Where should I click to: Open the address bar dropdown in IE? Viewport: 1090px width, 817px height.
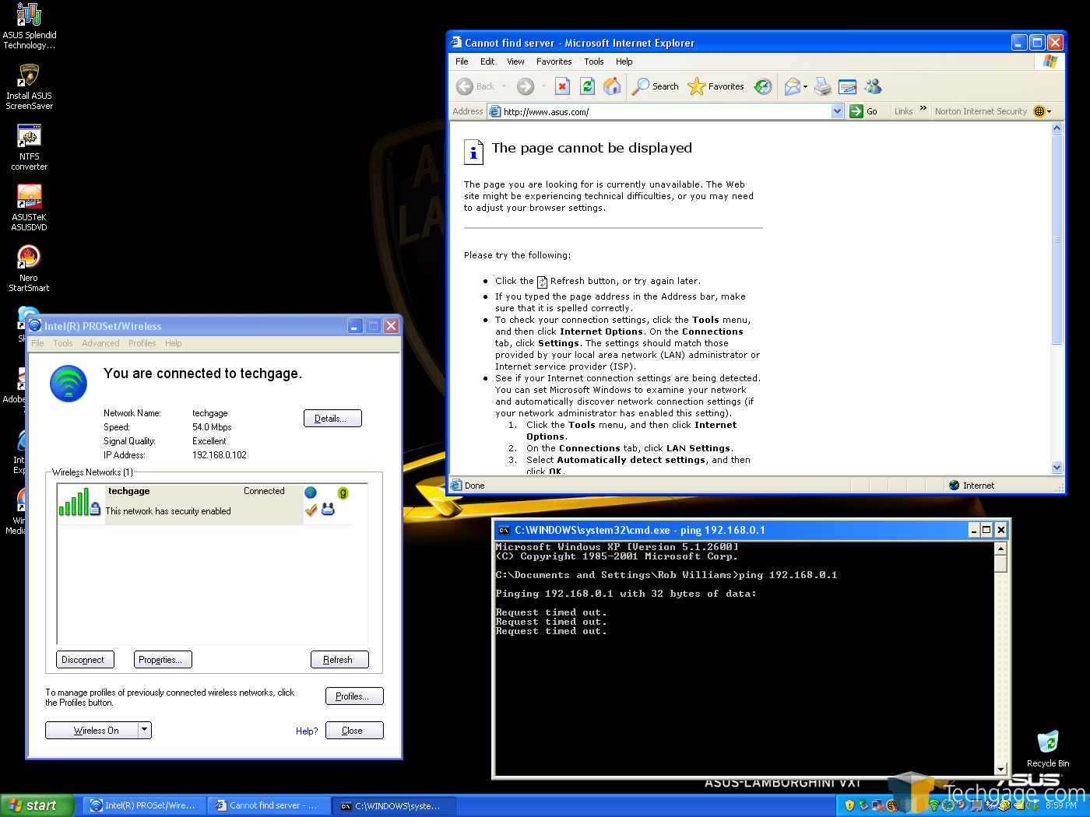point(837,111)
